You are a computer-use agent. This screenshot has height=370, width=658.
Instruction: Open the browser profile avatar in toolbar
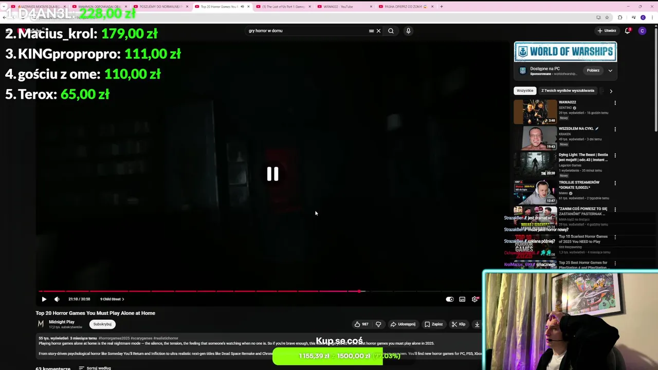point(643,17)
